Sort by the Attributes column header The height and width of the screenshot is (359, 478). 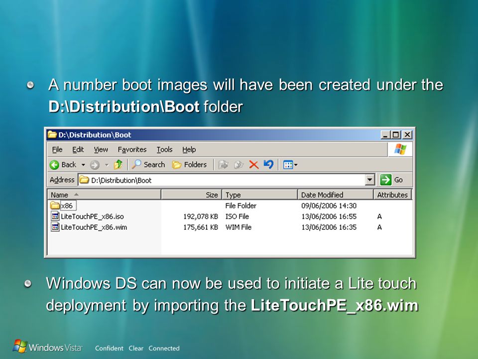point(393,195)
